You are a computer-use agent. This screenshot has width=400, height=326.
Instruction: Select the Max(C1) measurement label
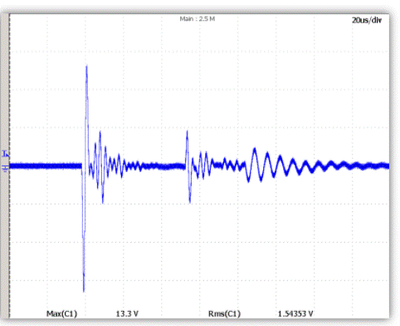[x=61, y=314]
